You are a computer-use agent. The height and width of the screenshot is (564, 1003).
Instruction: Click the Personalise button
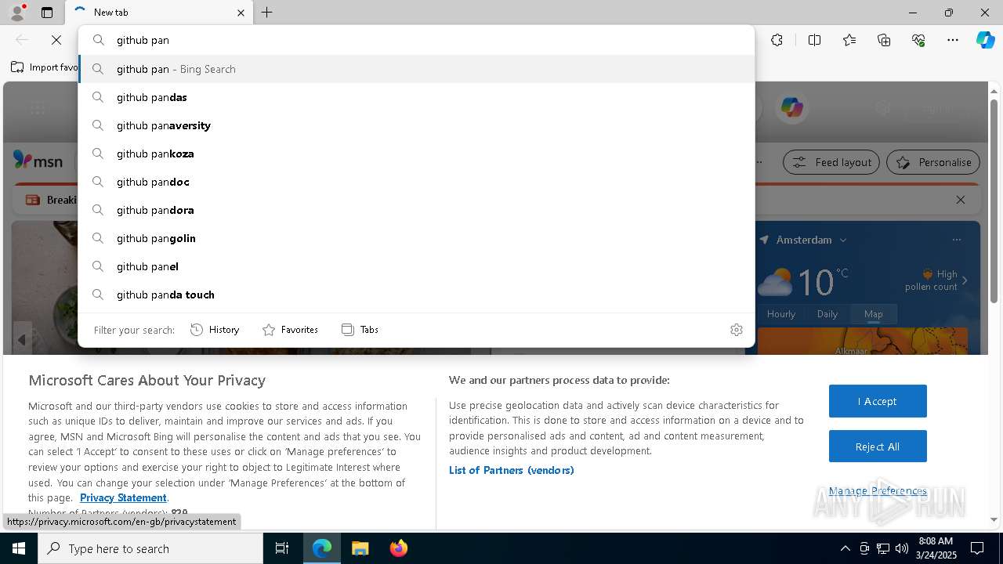pyautogui.click(x=933, y=162)
